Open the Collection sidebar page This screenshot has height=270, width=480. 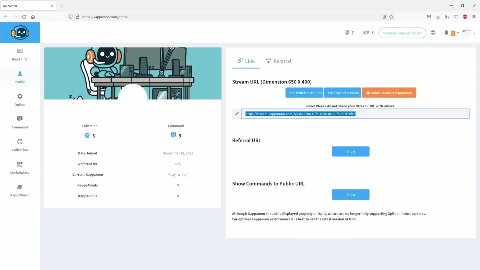[20, 145]
